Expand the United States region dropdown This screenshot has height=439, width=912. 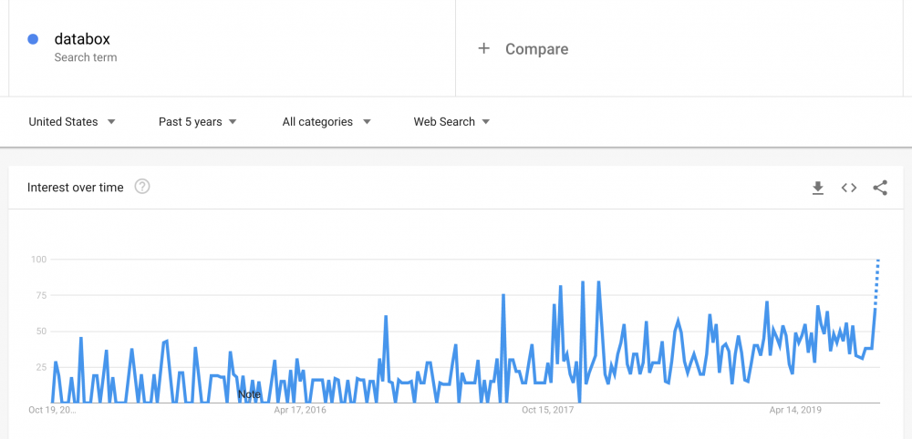tap(72, 121)
